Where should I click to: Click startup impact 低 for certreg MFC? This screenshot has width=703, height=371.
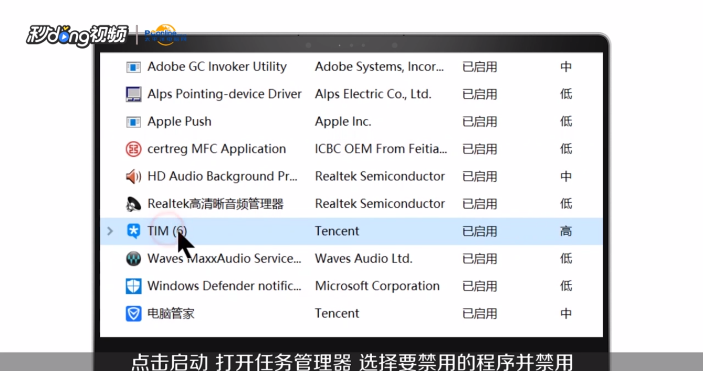566,149
